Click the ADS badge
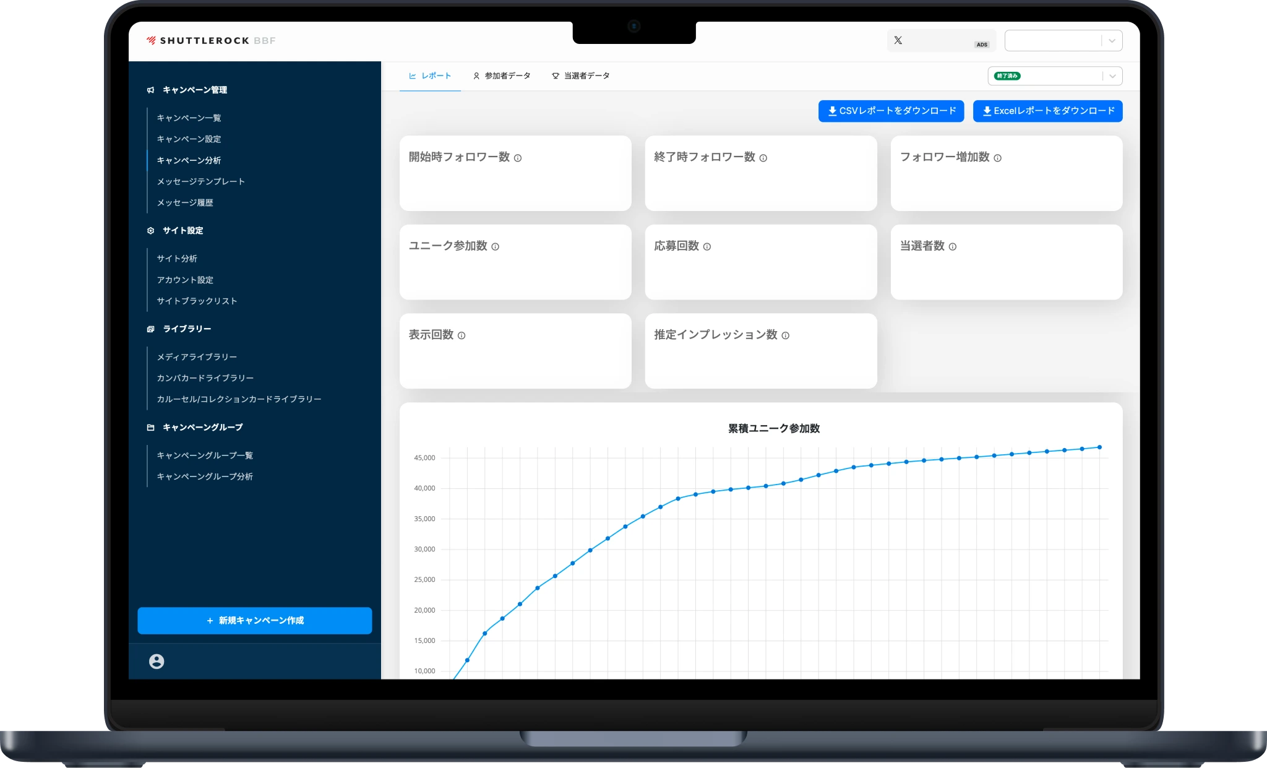Viewport: 1267px width, 768px height. pos(982,45)
